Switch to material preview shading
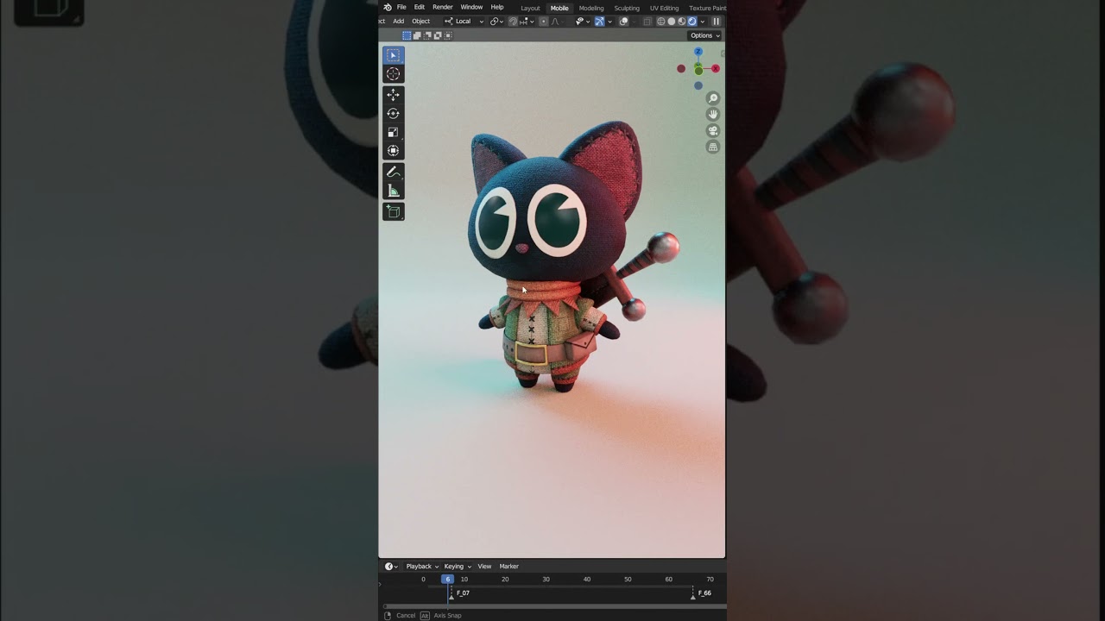1105x621 pixels. pyautogui.click(x=682, y=22)
